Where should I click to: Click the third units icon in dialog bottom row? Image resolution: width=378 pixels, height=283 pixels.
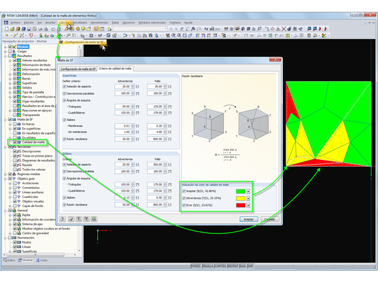tap(79, 219)
